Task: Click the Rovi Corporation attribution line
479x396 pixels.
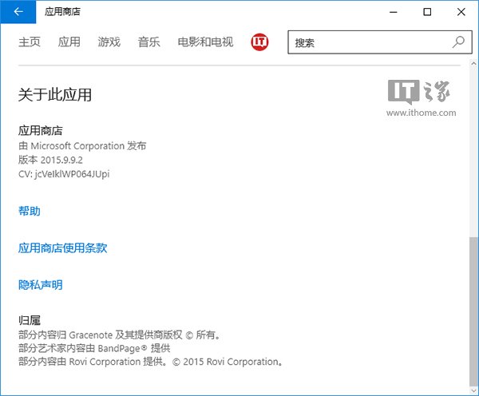Action: [151, 362]
